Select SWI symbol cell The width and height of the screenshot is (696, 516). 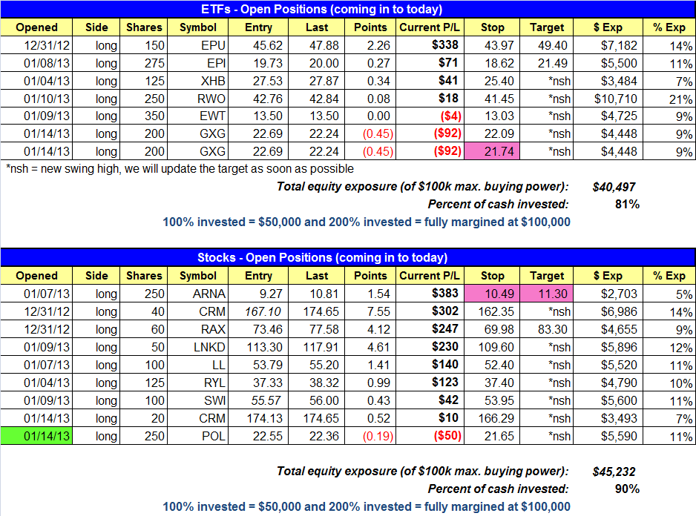pyautogui.click(x=198, y=400)
